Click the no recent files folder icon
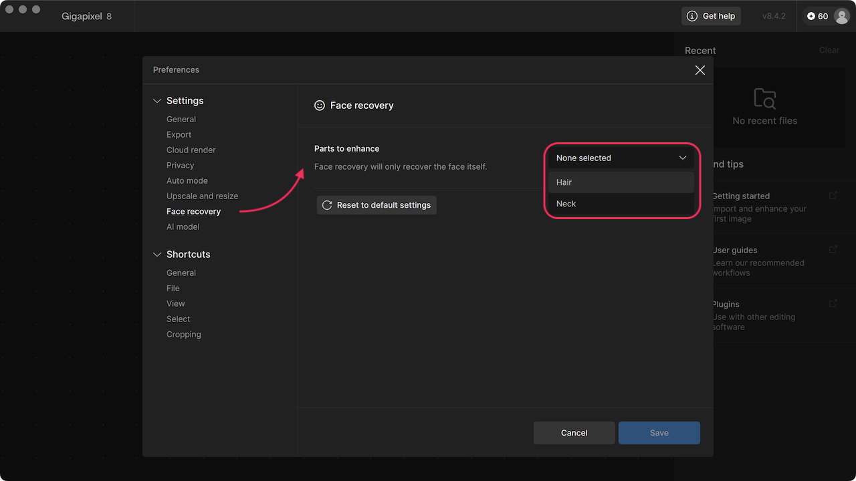 tap(764, 98)
